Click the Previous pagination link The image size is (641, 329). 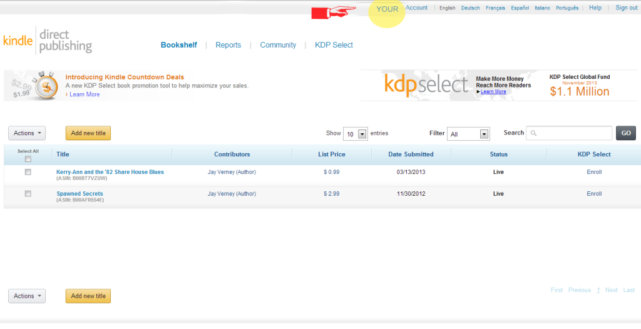580,290
